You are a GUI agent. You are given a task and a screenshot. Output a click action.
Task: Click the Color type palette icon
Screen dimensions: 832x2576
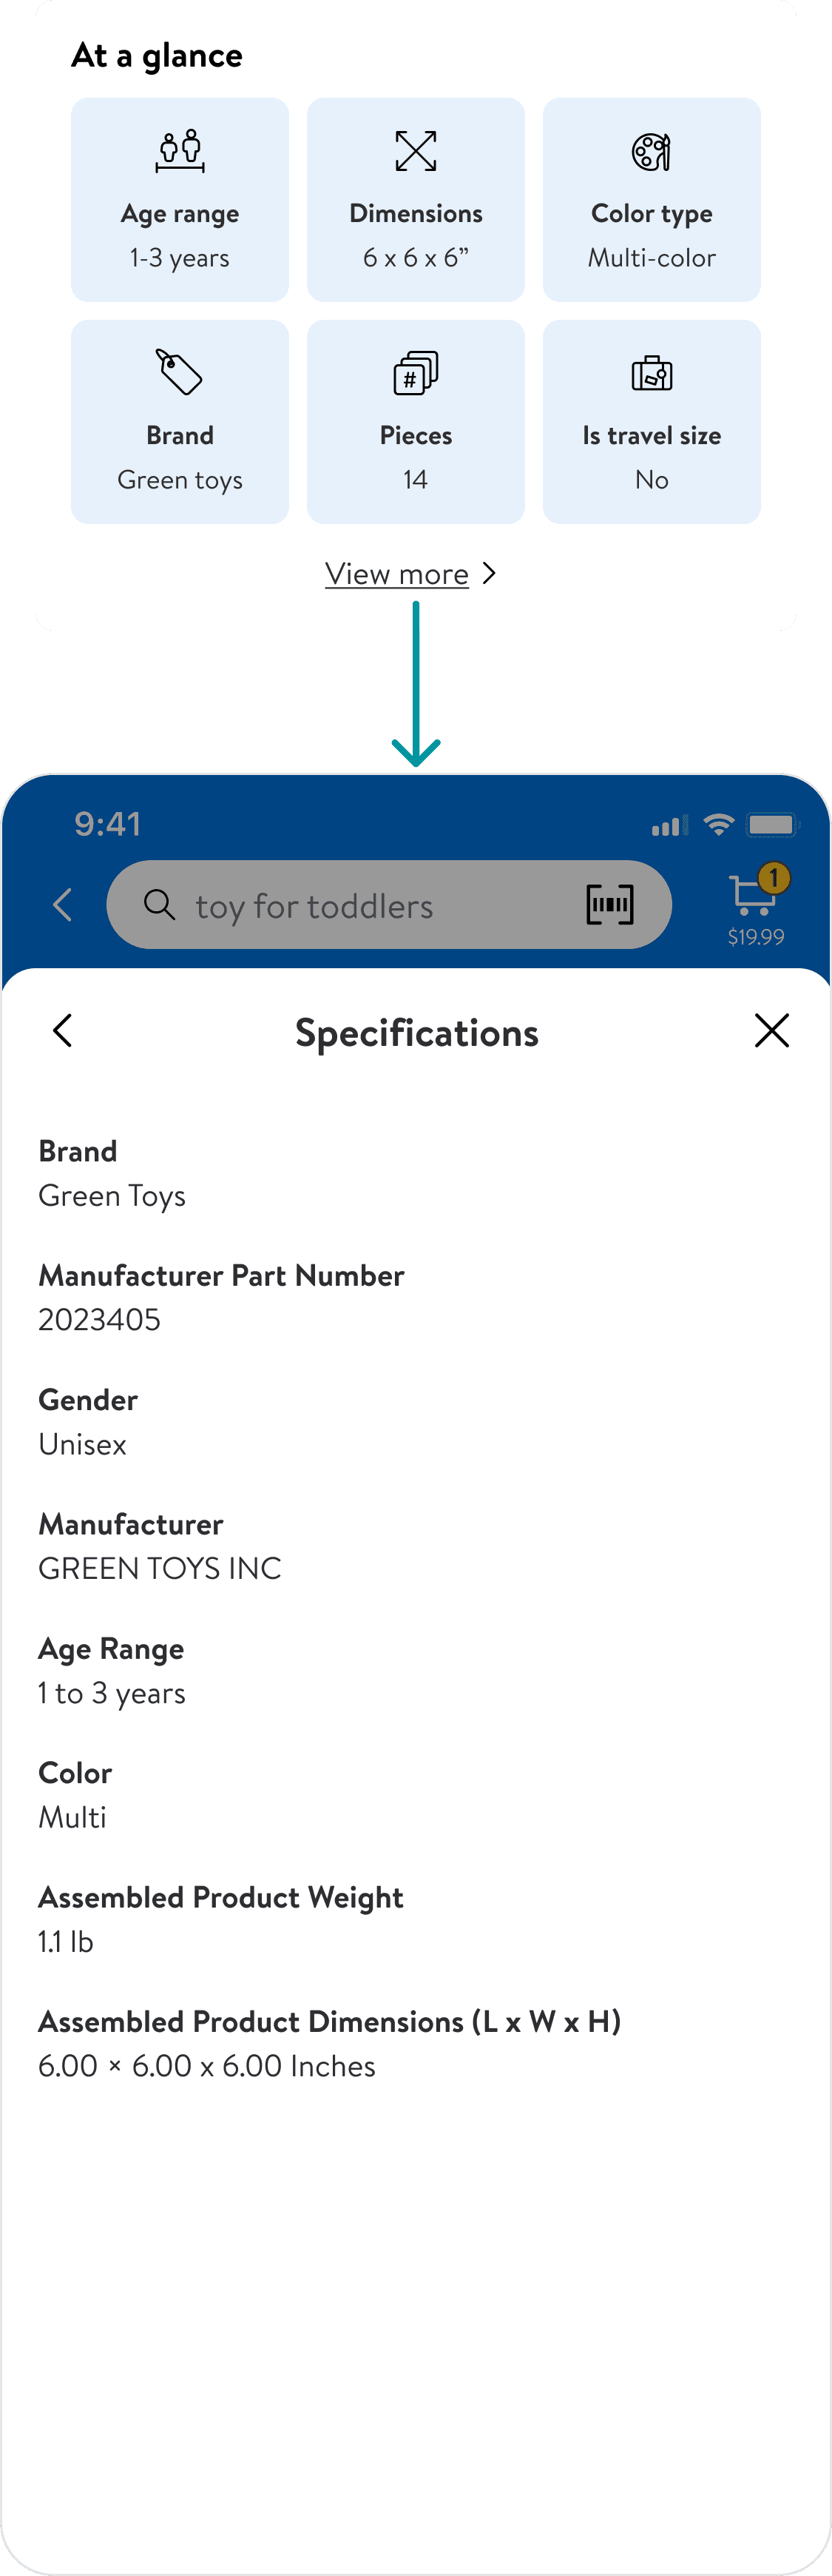[652, 152]
